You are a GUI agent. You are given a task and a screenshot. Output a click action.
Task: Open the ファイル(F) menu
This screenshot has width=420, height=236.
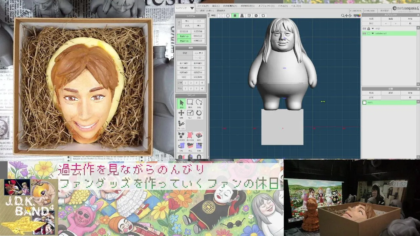(203, 6)
